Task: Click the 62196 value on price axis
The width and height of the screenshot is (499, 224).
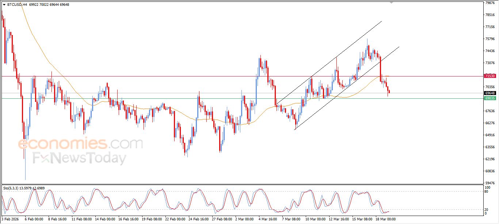Action: pyautogui.click(x=490, y=159)
